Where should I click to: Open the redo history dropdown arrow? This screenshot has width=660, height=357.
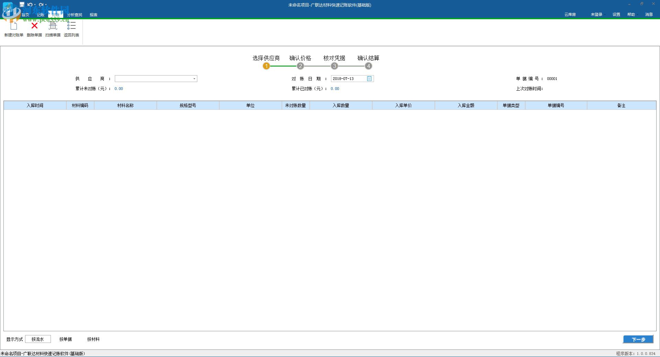click(x=46, y=5)
